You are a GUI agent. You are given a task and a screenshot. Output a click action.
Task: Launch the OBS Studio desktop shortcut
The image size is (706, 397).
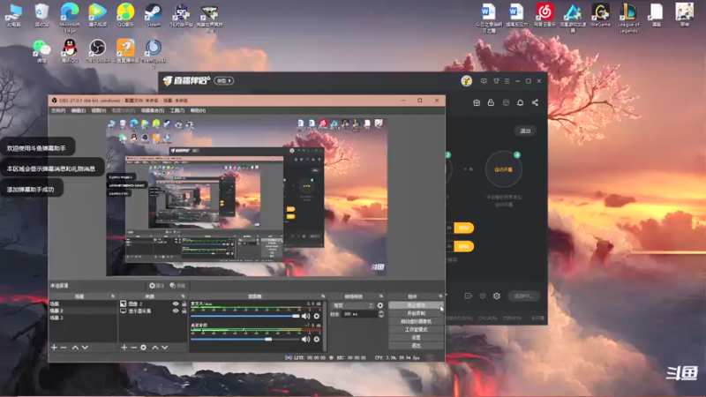(97, 50)
